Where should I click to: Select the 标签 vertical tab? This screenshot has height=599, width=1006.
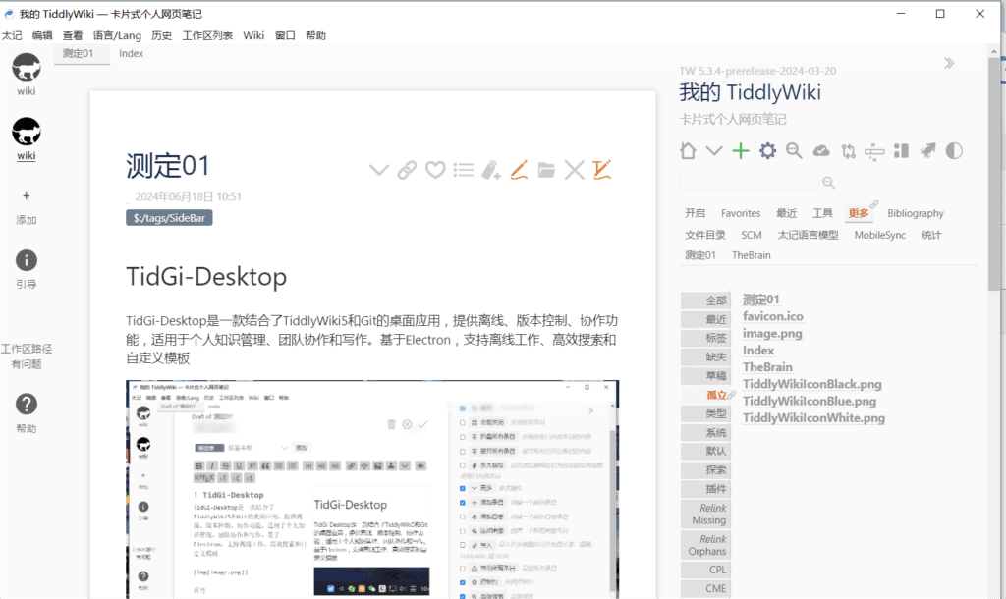point(705,338)
